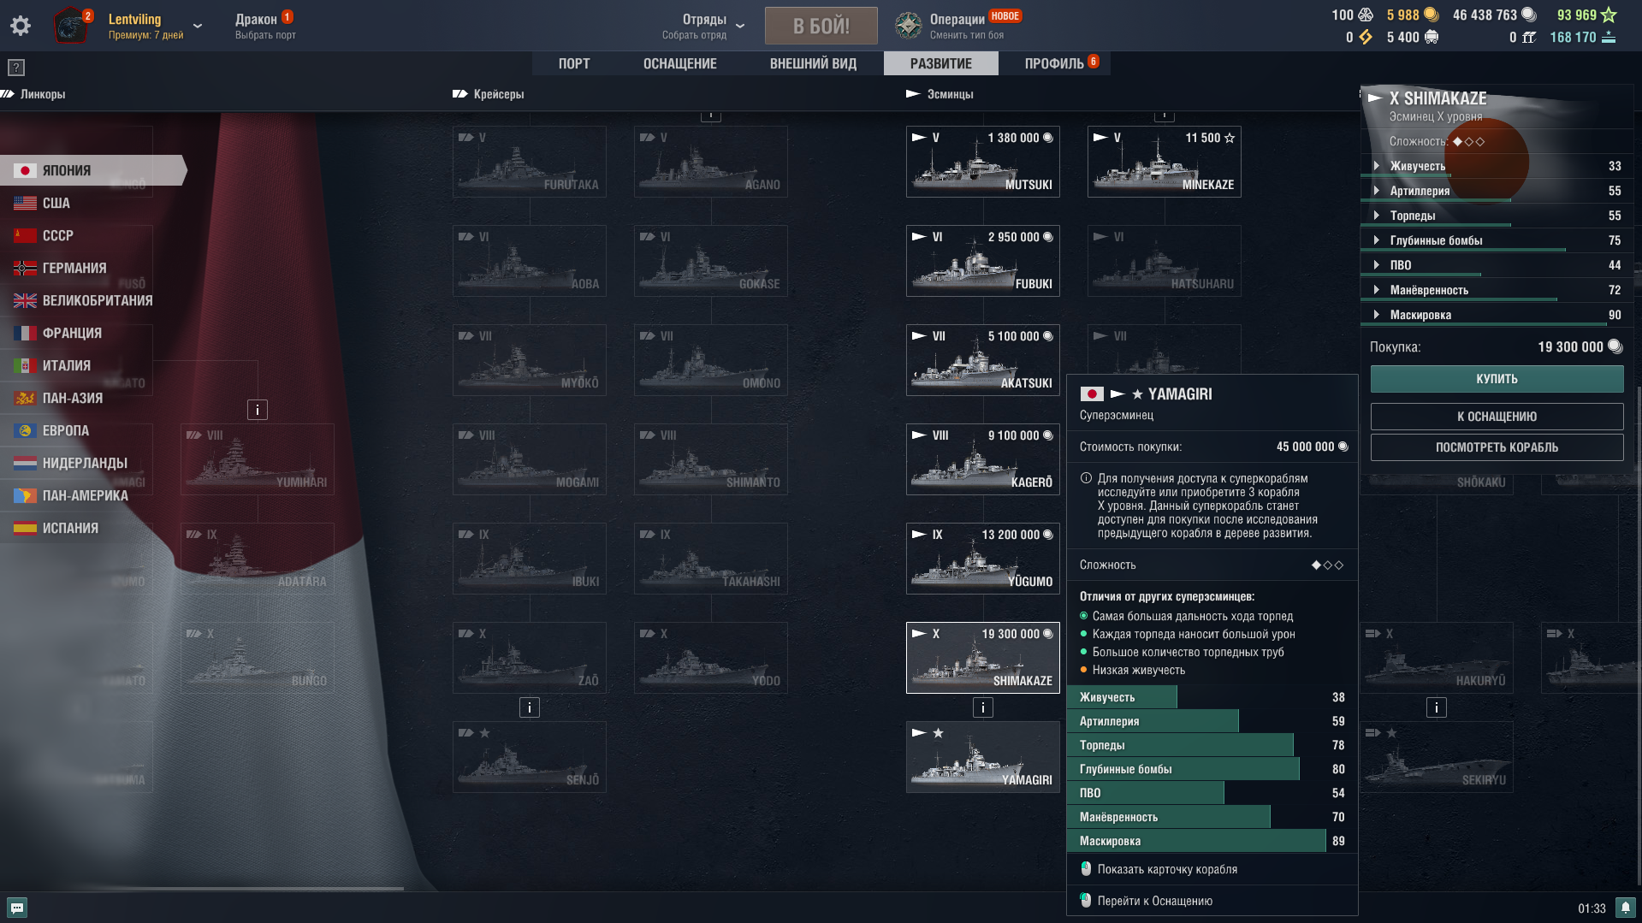The width and height of the screenshot is (1642, 923).
Task: Open the help question mark icon
Action: (x=16, y=68)
